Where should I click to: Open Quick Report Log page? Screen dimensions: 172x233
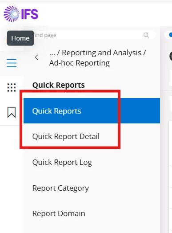62,162
